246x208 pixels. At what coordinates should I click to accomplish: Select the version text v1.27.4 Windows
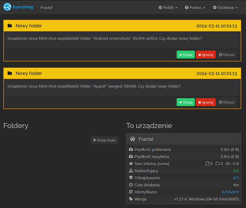tap(206, 199)
